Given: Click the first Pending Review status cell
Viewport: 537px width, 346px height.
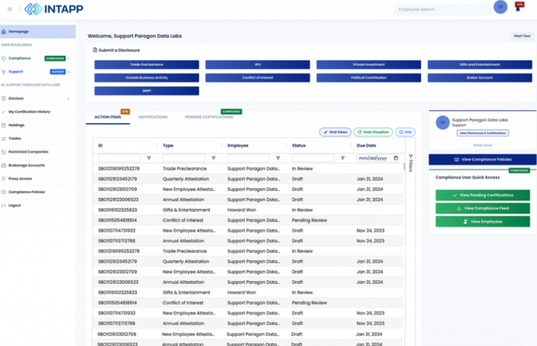Looking at the screenshot, I should [309, 220].
